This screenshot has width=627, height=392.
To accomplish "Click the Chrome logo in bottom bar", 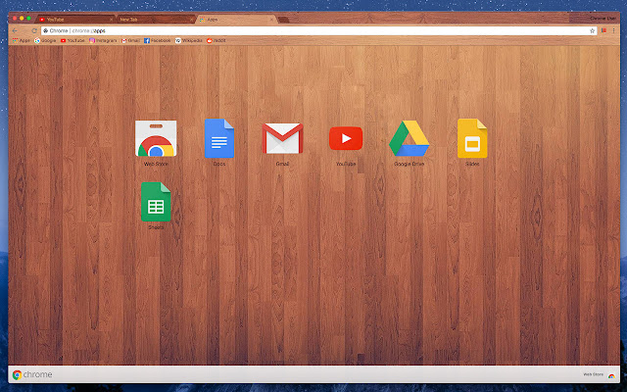I will (x=32, y=374).
